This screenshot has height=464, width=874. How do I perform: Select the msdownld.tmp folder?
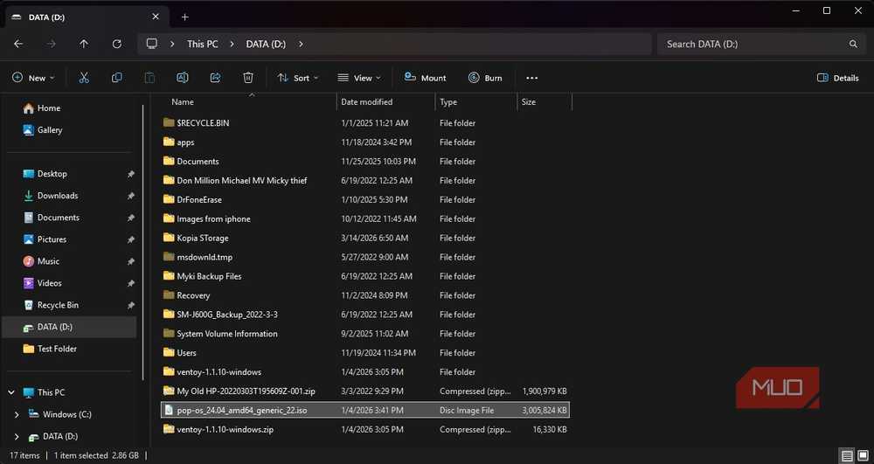coord(365,258)
